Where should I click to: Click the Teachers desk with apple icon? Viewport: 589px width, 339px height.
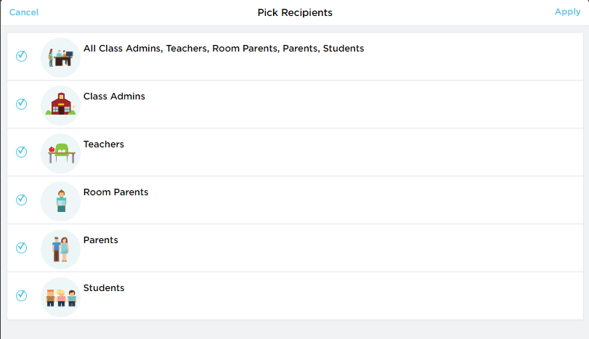(60, 152)
